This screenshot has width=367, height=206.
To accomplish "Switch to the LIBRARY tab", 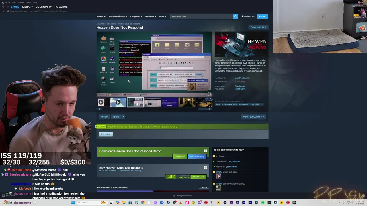I will 28,7.
